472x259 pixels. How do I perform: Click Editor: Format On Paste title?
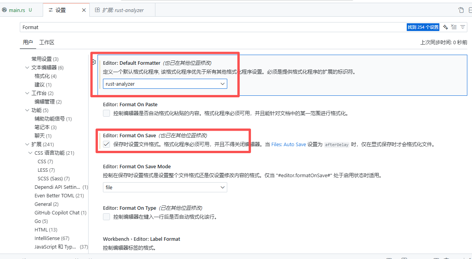130,104
